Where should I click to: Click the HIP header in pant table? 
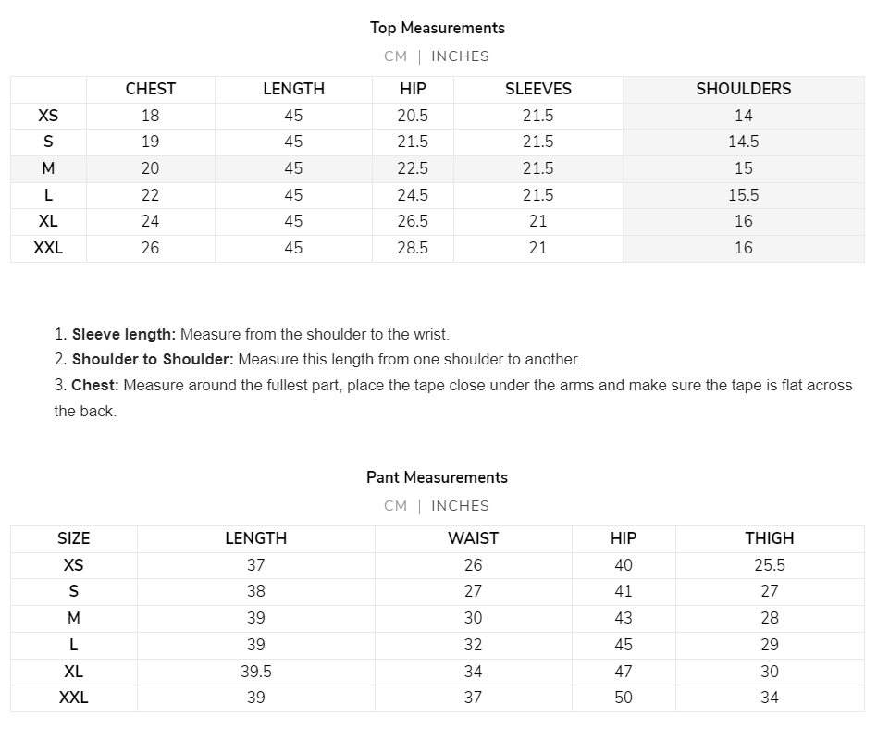pyautogui.click(x=624, y=538)
